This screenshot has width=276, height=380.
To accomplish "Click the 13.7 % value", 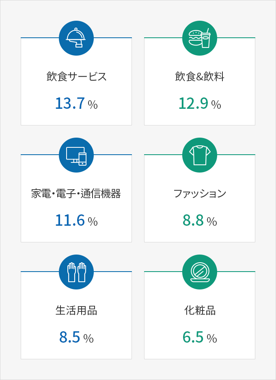I will pos(76,104).
